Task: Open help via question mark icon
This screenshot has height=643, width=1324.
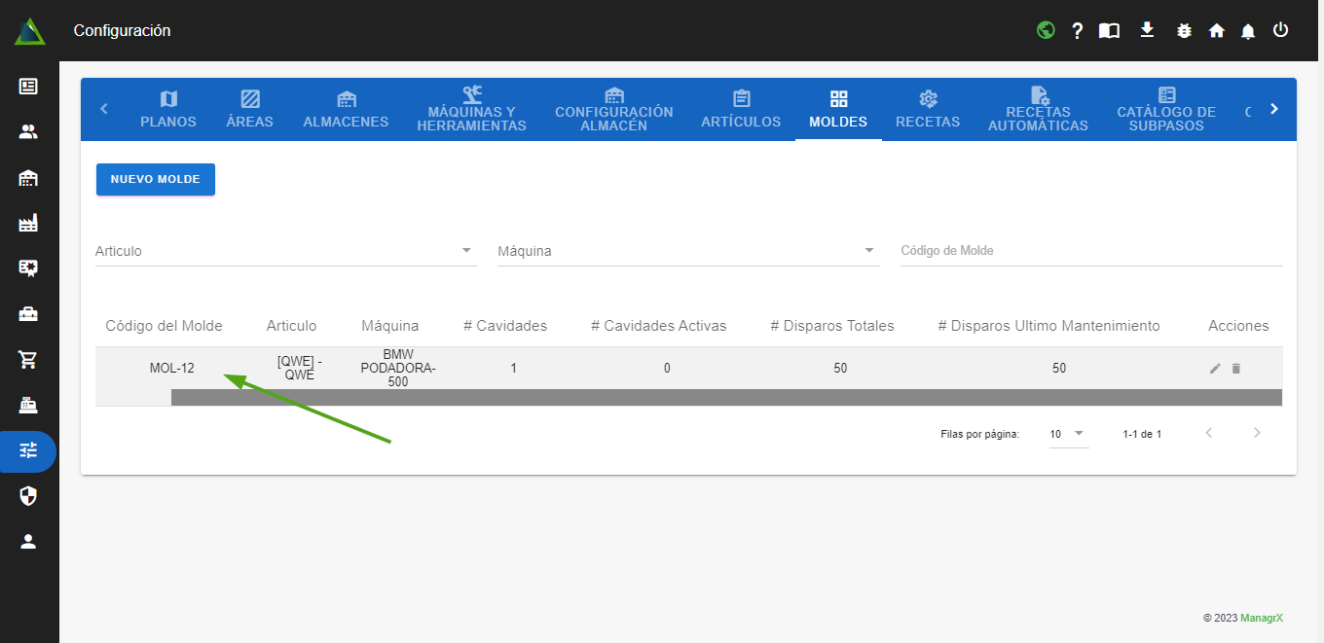Action: (x=1077, y=30)
